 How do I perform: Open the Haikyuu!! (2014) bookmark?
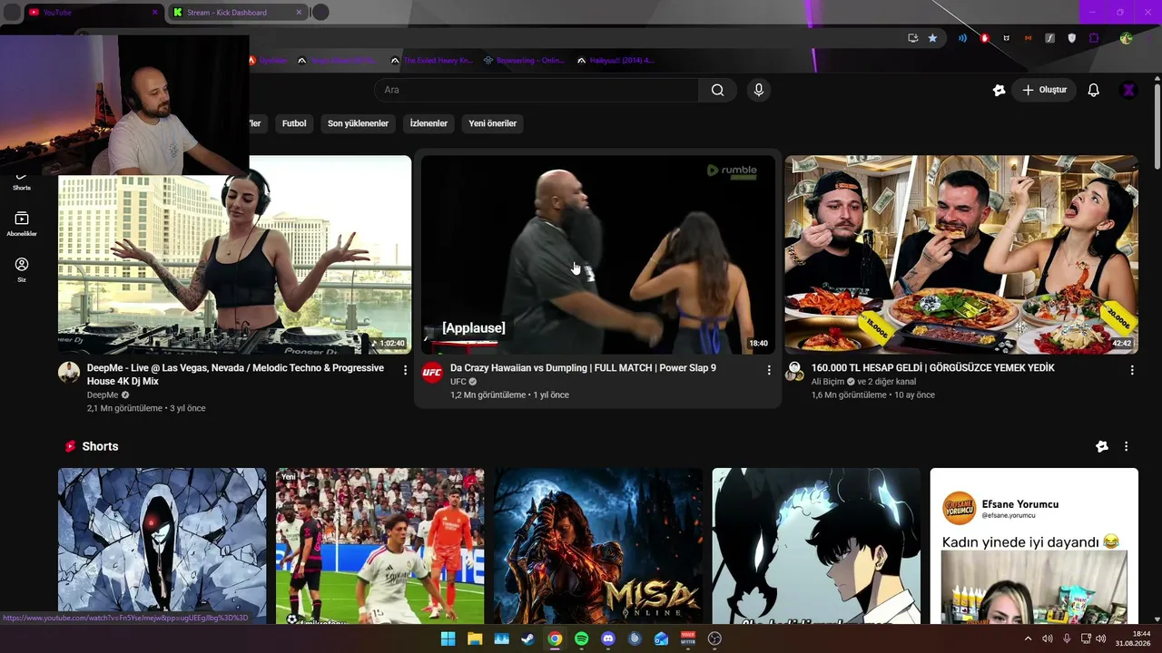615,61
